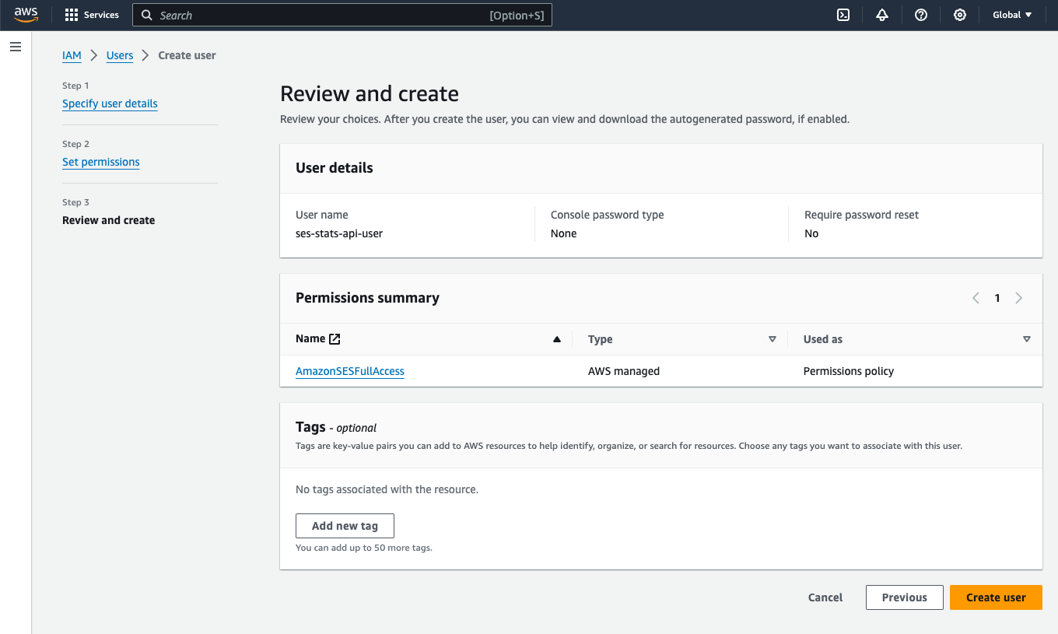
Task: Click the Create user button
Action: point(996,597)
